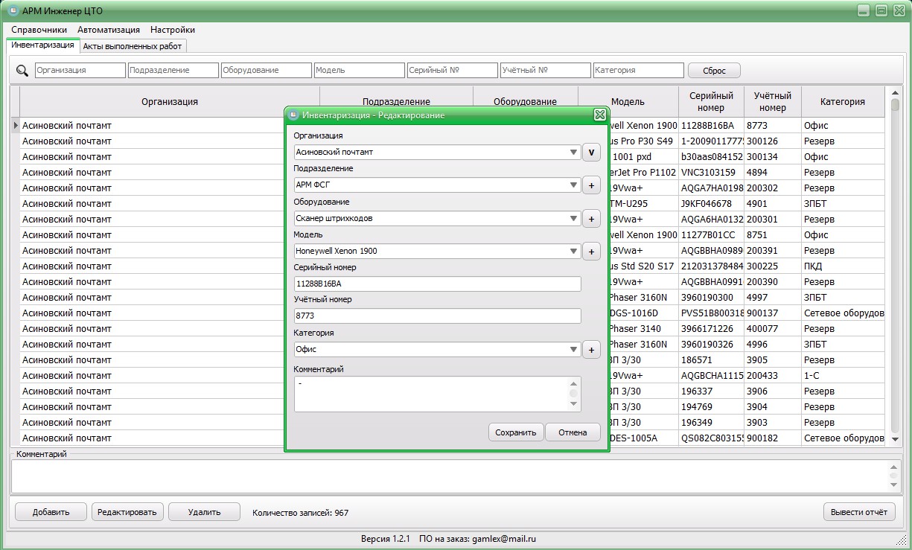Click the Категория filter field

639,70
